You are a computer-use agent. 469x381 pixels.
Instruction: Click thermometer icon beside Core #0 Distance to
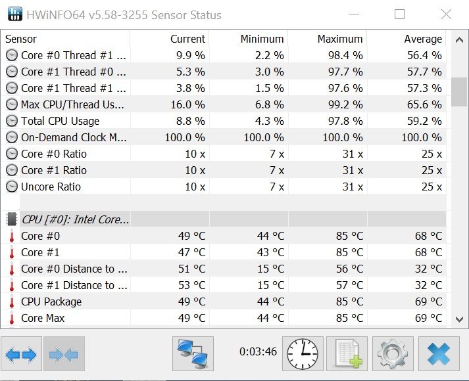[12, 269]
